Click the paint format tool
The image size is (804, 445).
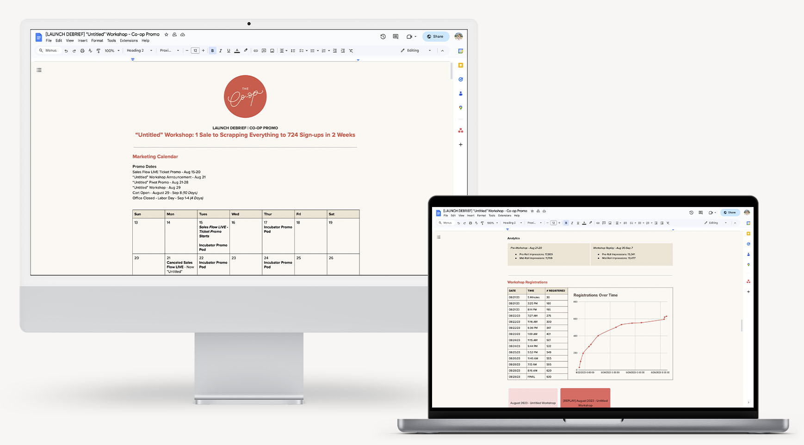pos(98,50)
